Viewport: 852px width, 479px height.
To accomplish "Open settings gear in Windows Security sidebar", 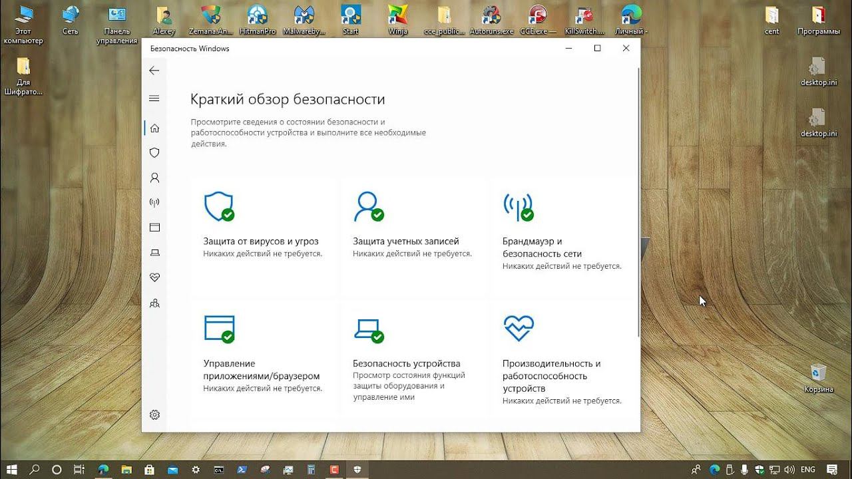I will pos(154,414).
